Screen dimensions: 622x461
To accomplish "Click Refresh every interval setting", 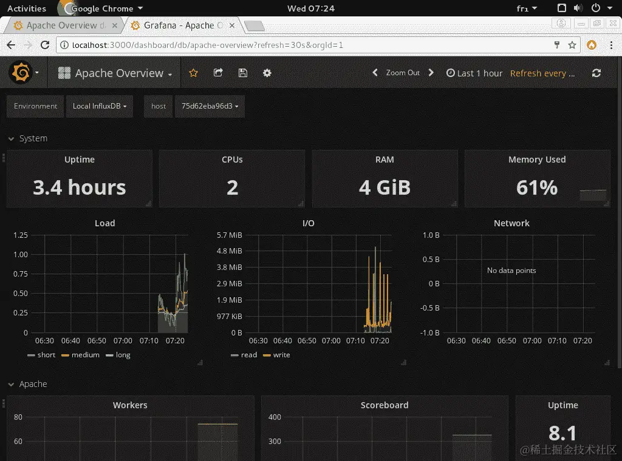I will 542,73.
